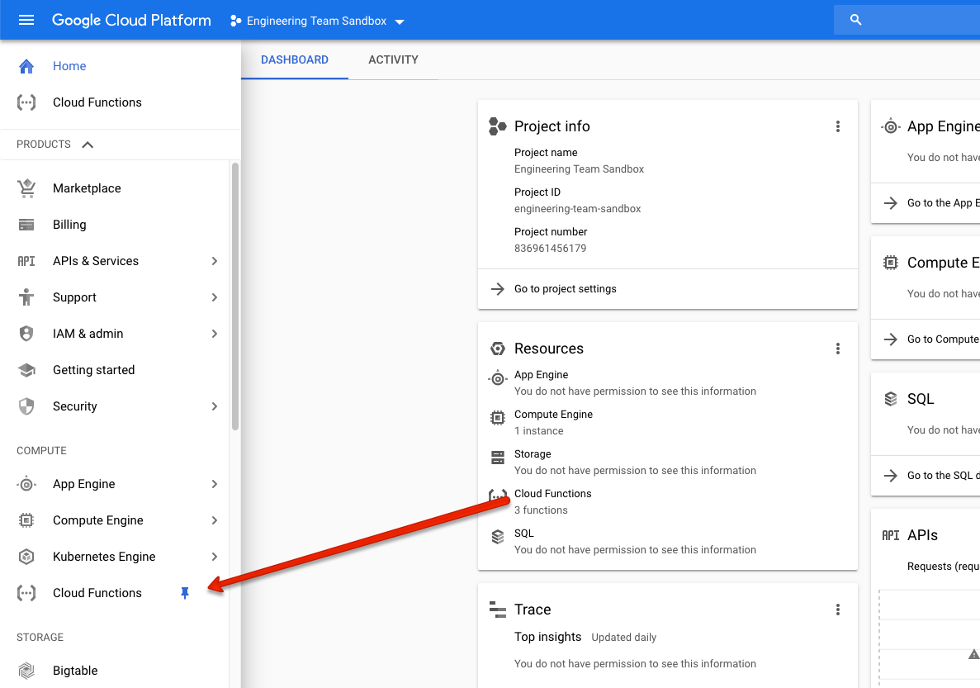The width and height of the screenshot is (980, 688).
Task: Click the SQL icon in Resources card
Action: [498, 537]
